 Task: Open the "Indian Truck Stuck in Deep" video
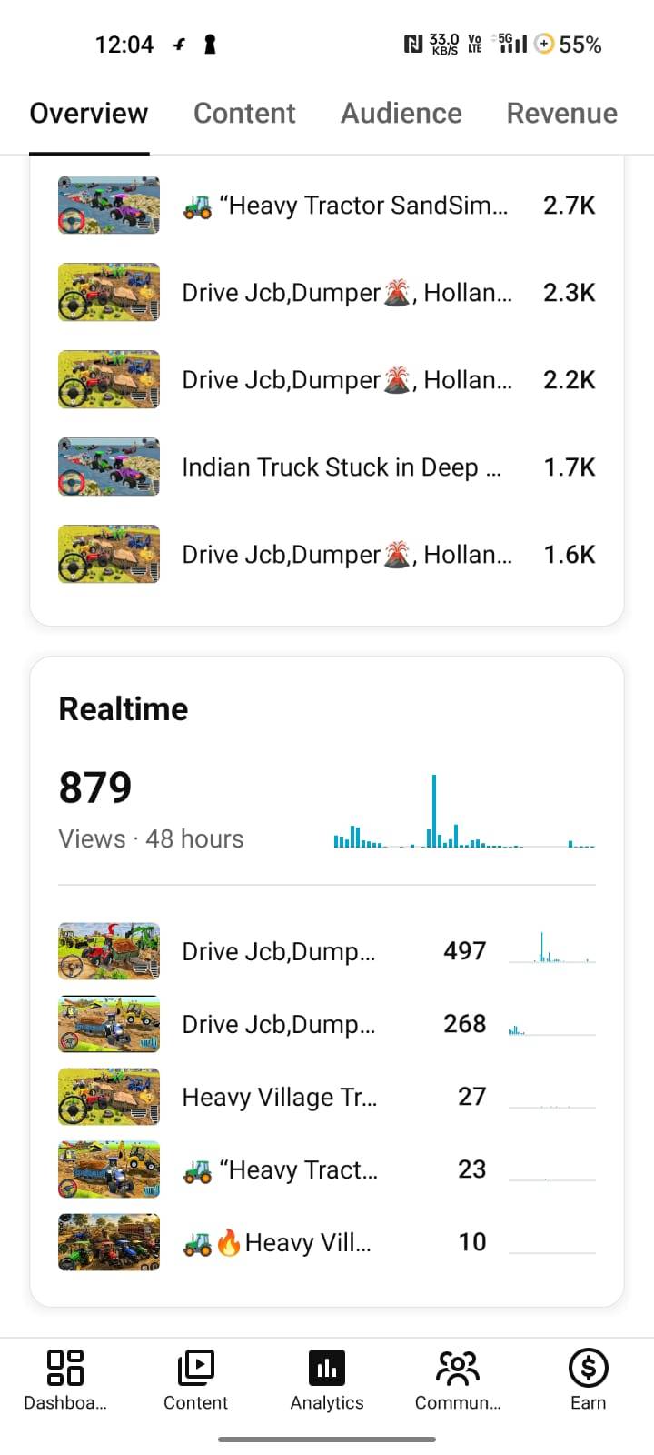point(327,467)
